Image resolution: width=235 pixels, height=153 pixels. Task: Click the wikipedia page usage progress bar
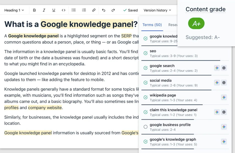tap(185, 105)
